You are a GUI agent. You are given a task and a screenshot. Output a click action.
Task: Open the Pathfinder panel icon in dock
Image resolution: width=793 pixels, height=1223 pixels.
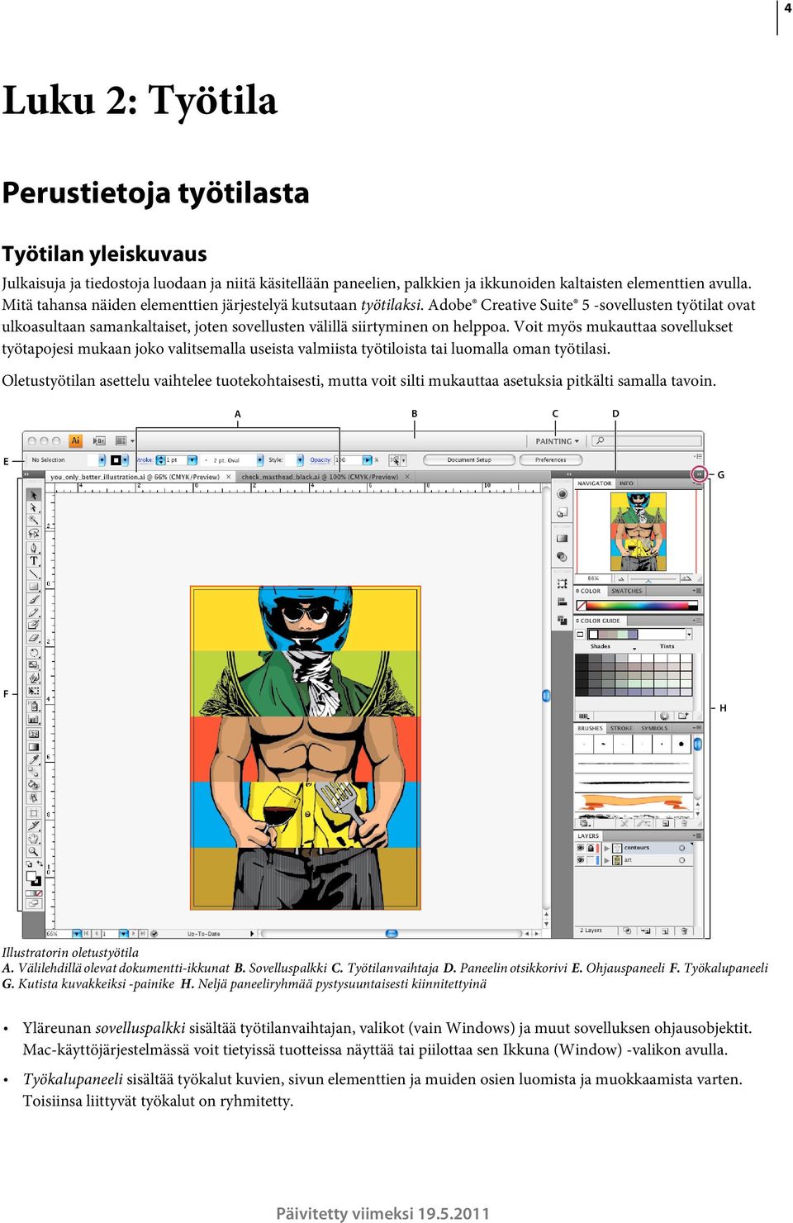(562, 620)
